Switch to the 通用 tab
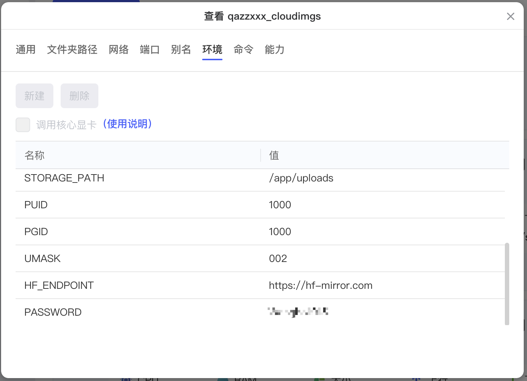The width and height of the screenshot is (527, 381). 26,49
